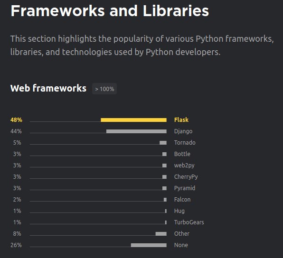Click the Flask label

[181, 120]
